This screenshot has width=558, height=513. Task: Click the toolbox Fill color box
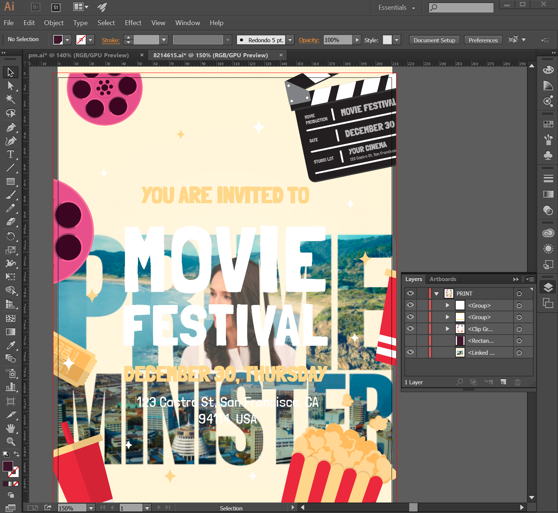(x=8, y=466)
